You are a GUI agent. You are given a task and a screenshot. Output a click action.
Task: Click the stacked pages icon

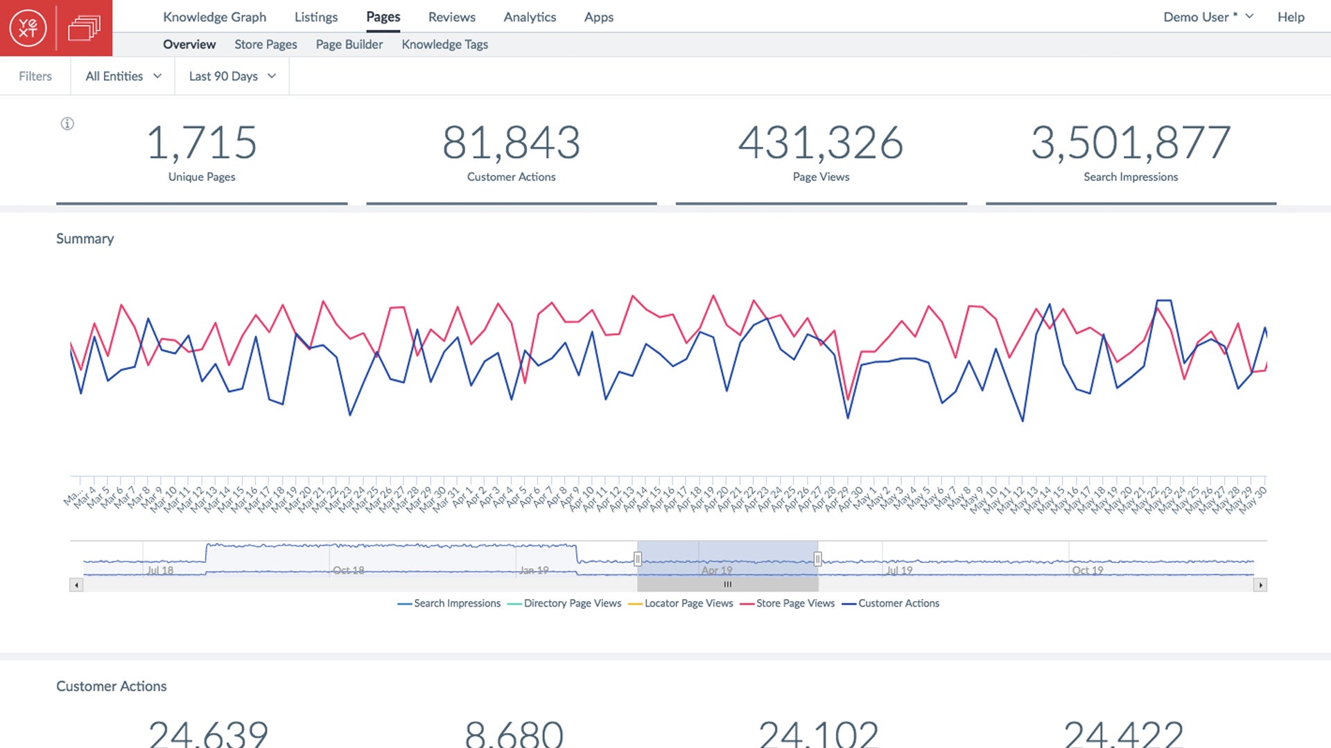pyautogui.click(x=84, y=28)
